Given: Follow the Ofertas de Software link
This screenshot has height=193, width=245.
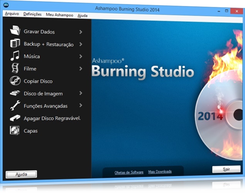Looking at the screenshot, I should (x=129, y=173).
